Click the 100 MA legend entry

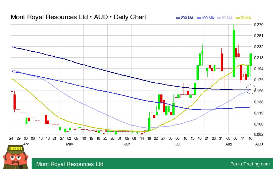(x=205, y=18)
